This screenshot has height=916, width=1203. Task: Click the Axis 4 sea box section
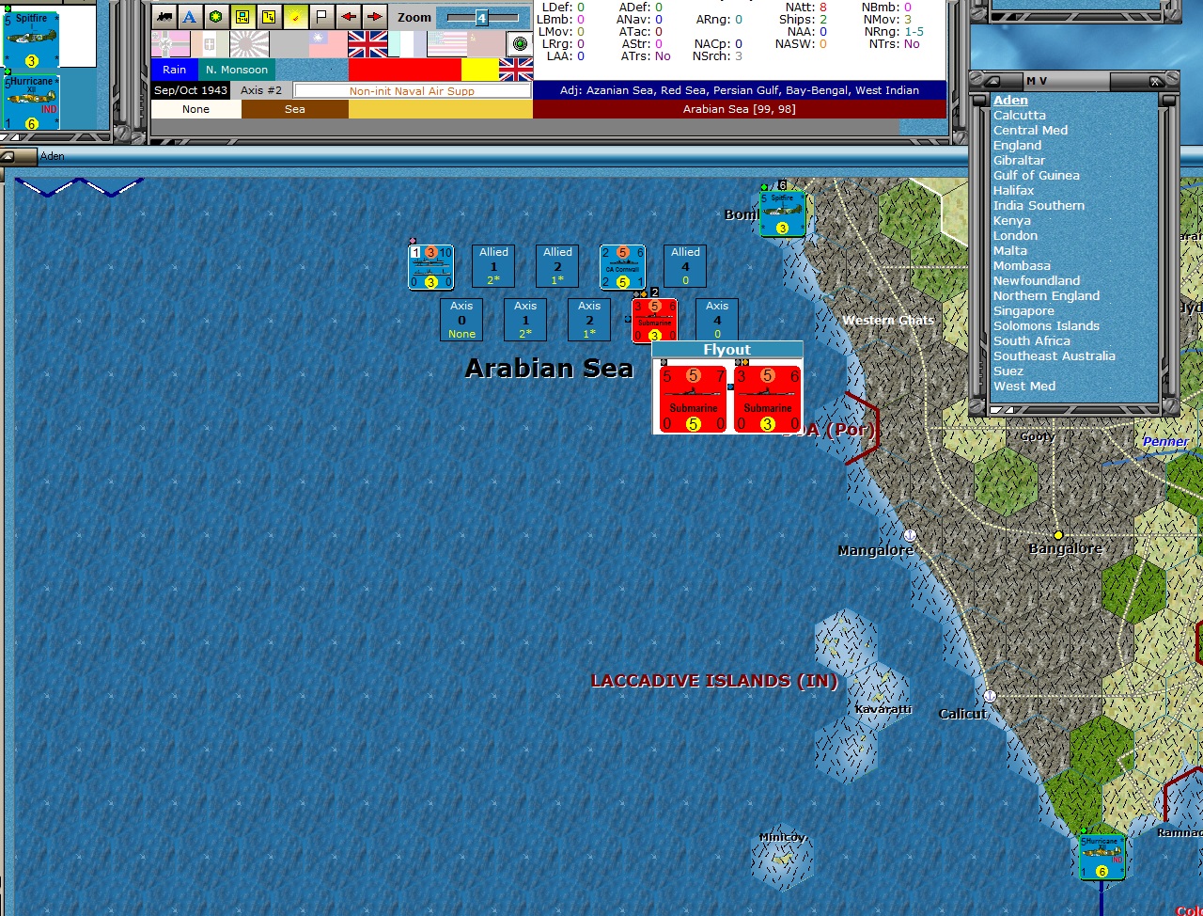[717, 320]
